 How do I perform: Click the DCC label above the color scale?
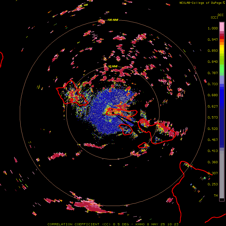click(220, 15)
